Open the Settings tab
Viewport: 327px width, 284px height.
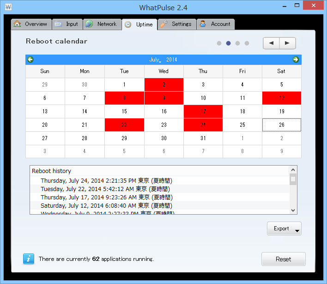(177, 24)
